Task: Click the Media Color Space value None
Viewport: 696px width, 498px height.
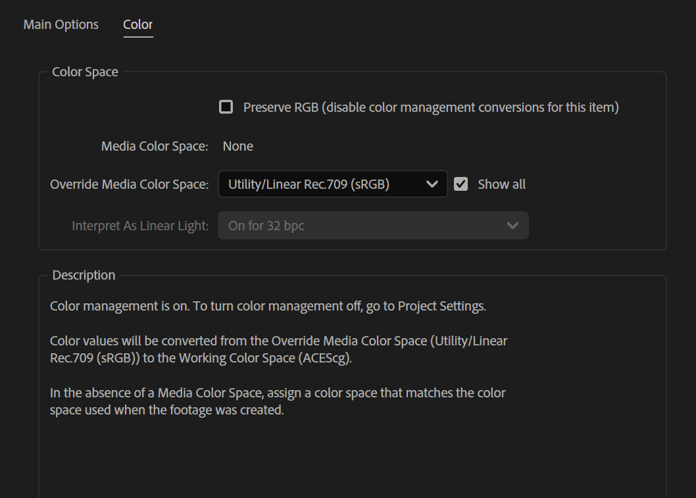Action: click(x=237, y=146)
